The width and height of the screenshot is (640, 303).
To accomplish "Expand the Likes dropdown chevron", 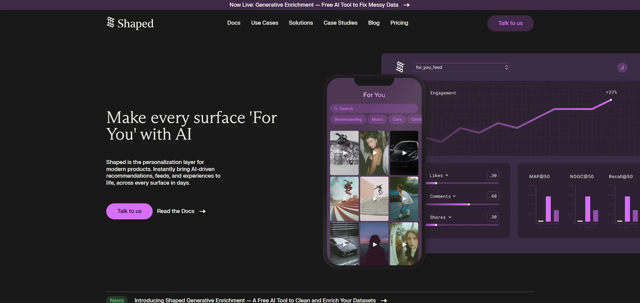I will pos(447,175).
